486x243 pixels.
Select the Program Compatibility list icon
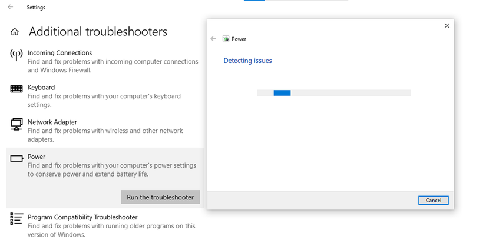click(16, 218)
